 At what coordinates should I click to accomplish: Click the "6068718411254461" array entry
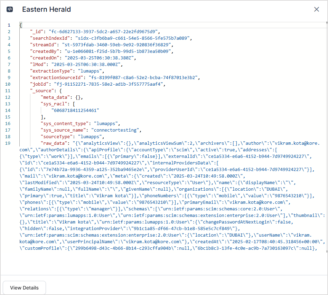75,111
